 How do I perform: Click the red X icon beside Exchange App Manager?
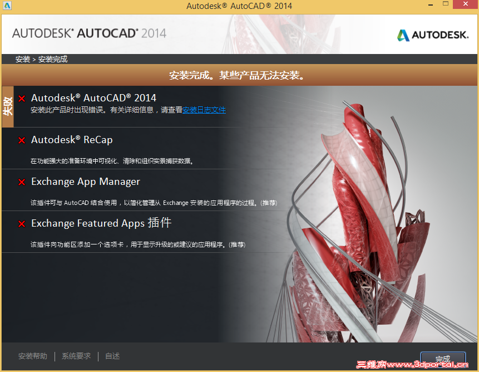[x=21, y=182]
